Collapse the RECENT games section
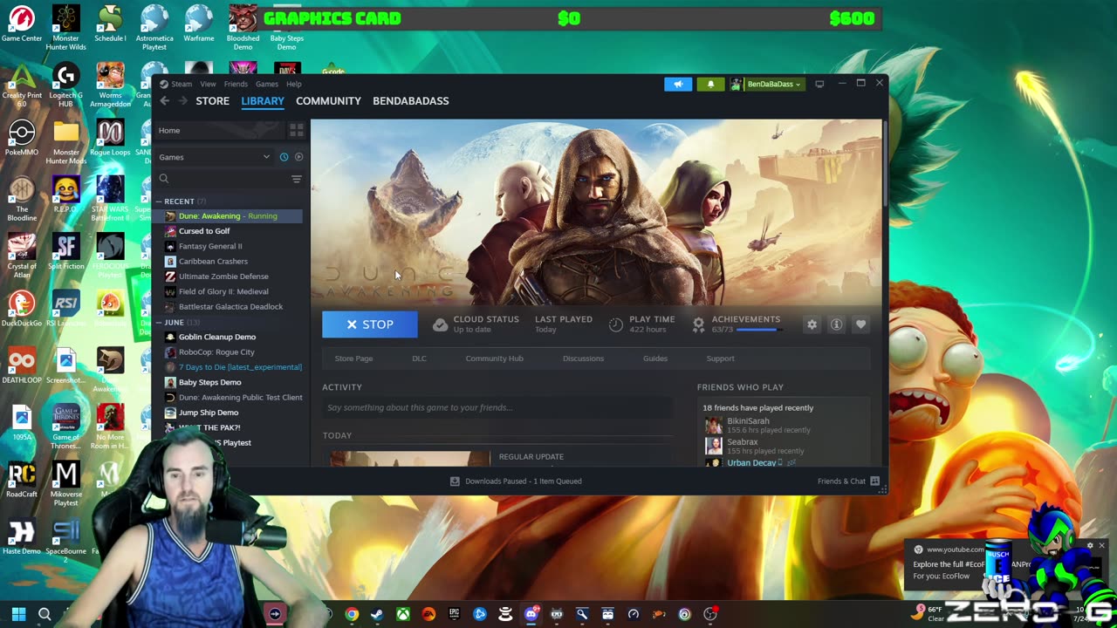The width and height of the screenshot is (1117, 628). point(161,201)
